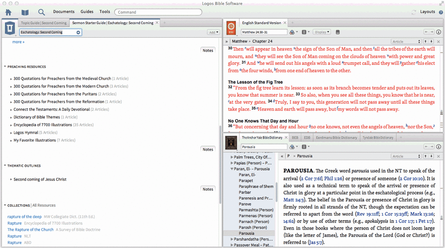Image resolution: width=445 pixels, height=248 pixels.
Task: Click the Sermon Starter Guide panel icon
Action: pyautogui.click(x=10, y=28)
